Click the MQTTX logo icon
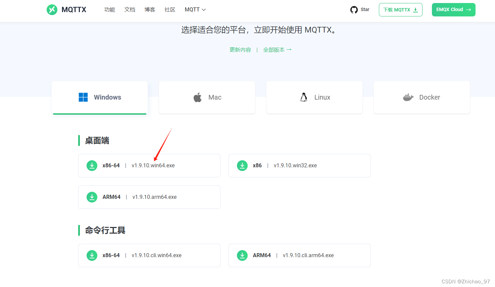Viewport: 495px width, 287px height. click(52, 10)
